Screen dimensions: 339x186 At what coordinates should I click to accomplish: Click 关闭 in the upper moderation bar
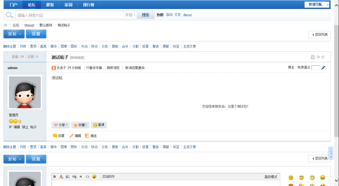(84, 46)
